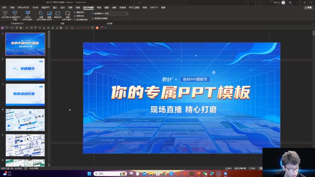
Task: Open the iSlide ribbon tab
Action: click(x=35, y=8)
